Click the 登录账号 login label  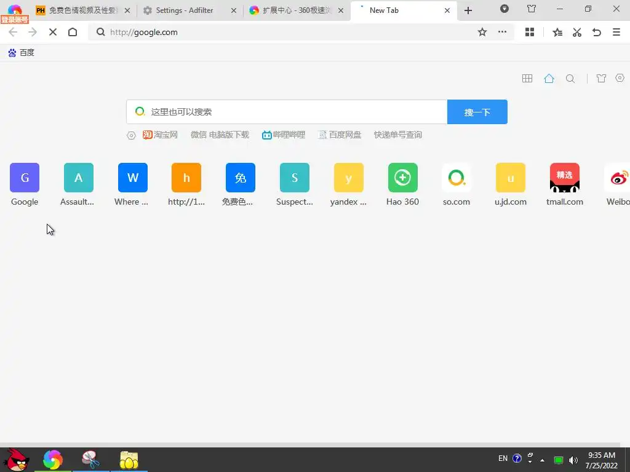pos(15,19)
